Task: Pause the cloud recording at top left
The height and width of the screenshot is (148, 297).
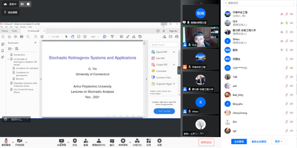Action: tap(22, 4)
